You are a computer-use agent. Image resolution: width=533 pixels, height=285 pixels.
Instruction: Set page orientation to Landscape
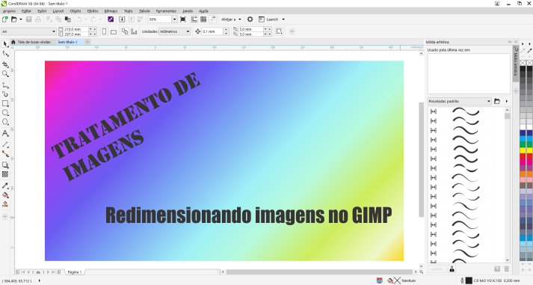(114, 31)
